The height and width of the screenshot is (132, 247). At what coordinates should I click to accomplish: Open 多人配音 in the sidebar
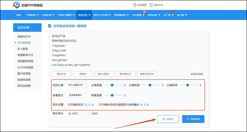23,49
